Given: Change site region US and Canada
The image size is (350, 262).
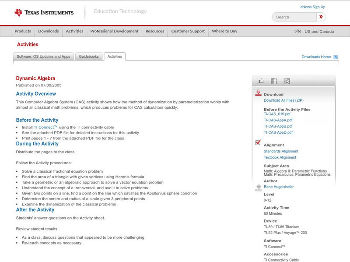Looking at the screenshot, I should coord(319,32).
